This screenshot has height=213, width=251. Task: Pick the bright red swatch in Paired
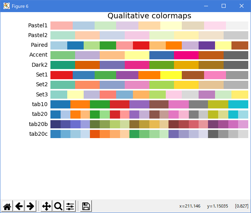click(x=141, y=45)
